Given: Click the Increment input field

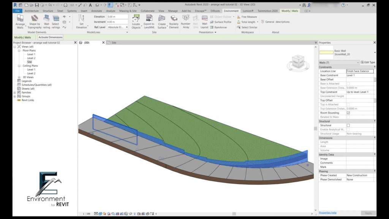Looking at the screenshot, I should coord(118,22).
